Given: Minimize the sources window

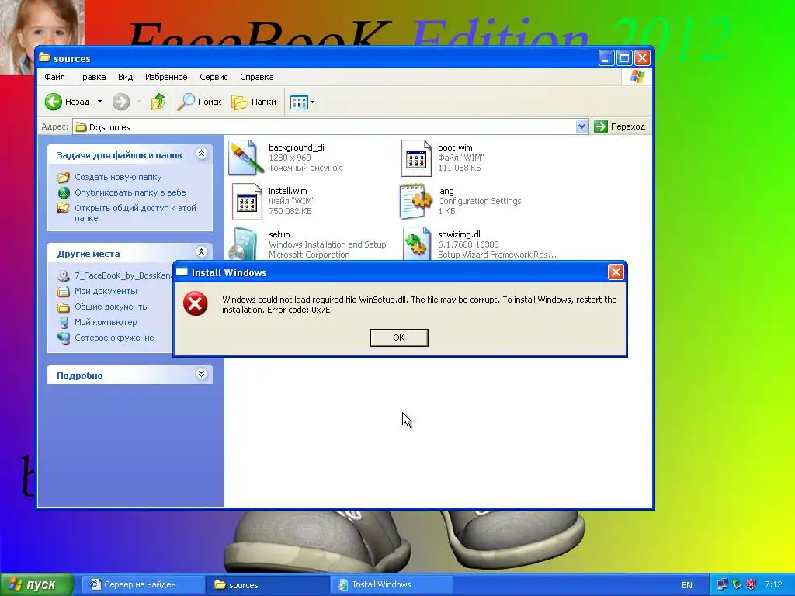Looking at the screenshot, I should pyautogui.click(x=606, y=58).
